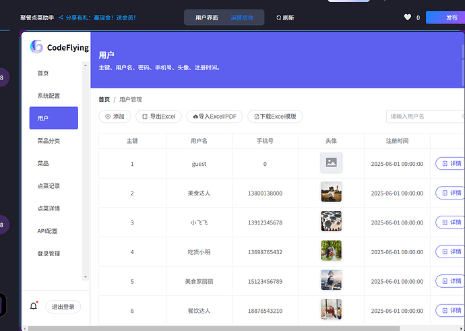The height and width of the screenshot is (331, 465).
Task: Click 退出登录 logout button
Action: pyautogui.click(x=63, y=307)
